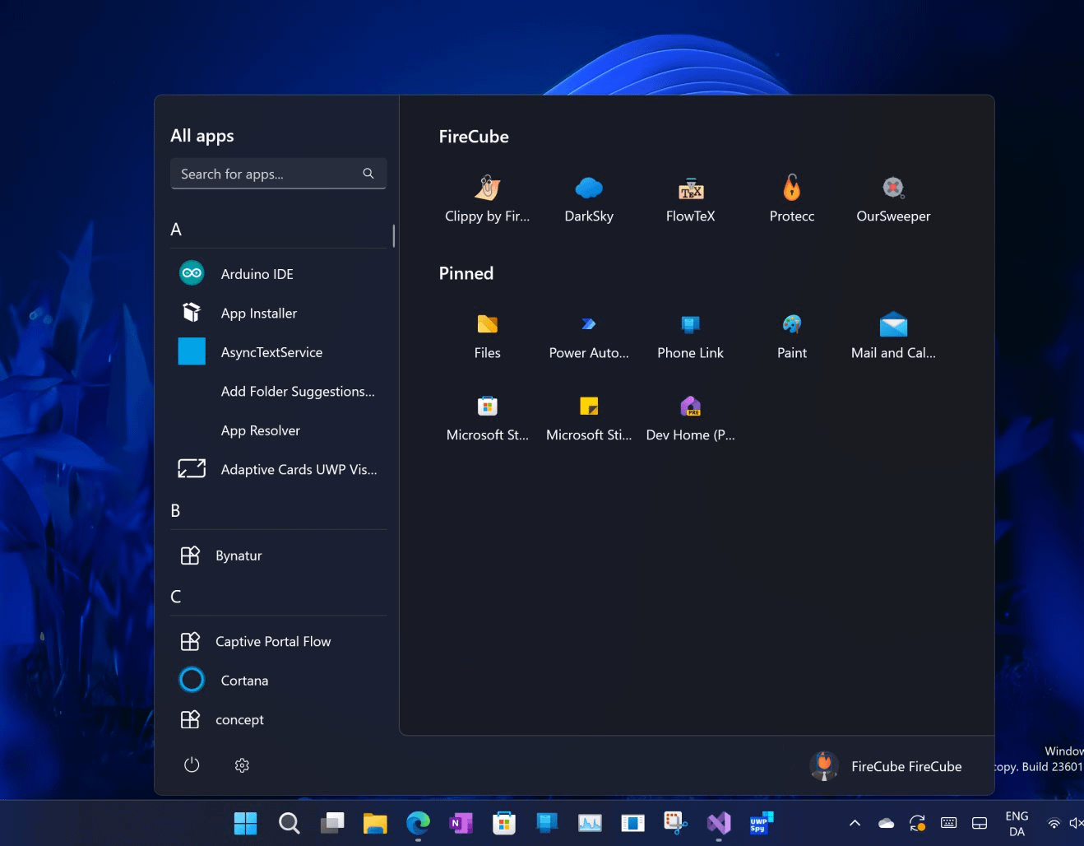This screenshot has width=1084, height=846.
Task: Open the pinned Microsoft Store icon
Action: (x=488, y=406)
